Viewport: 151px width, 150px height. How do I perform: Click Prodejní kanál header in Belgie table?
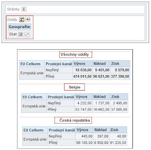point(60,97)
